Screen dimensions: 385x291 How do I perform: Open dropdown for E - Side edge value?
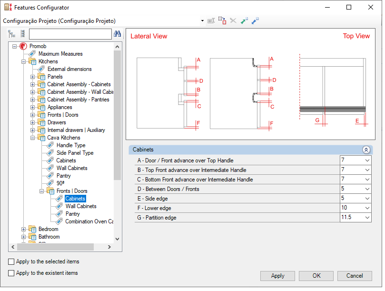point(367,199)
